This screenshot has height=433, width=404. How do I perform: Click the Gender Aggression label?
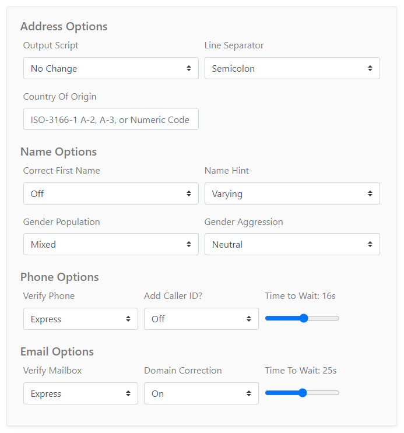tap(244, 222)
